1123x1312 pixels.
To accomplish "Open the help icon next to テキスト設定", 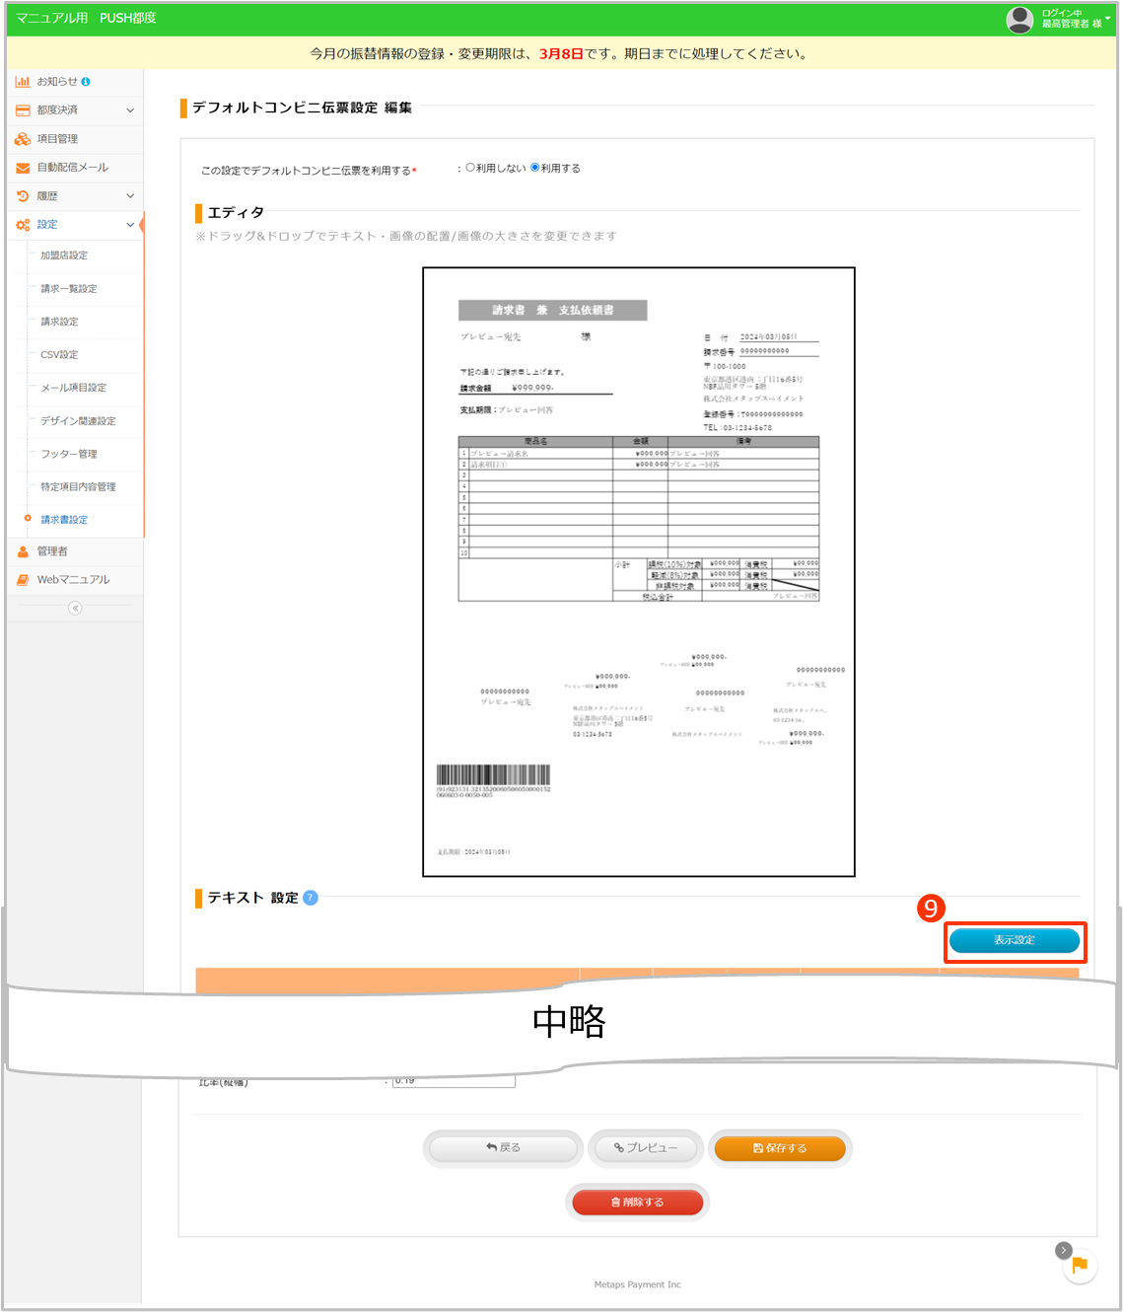I will pos(311,898).
